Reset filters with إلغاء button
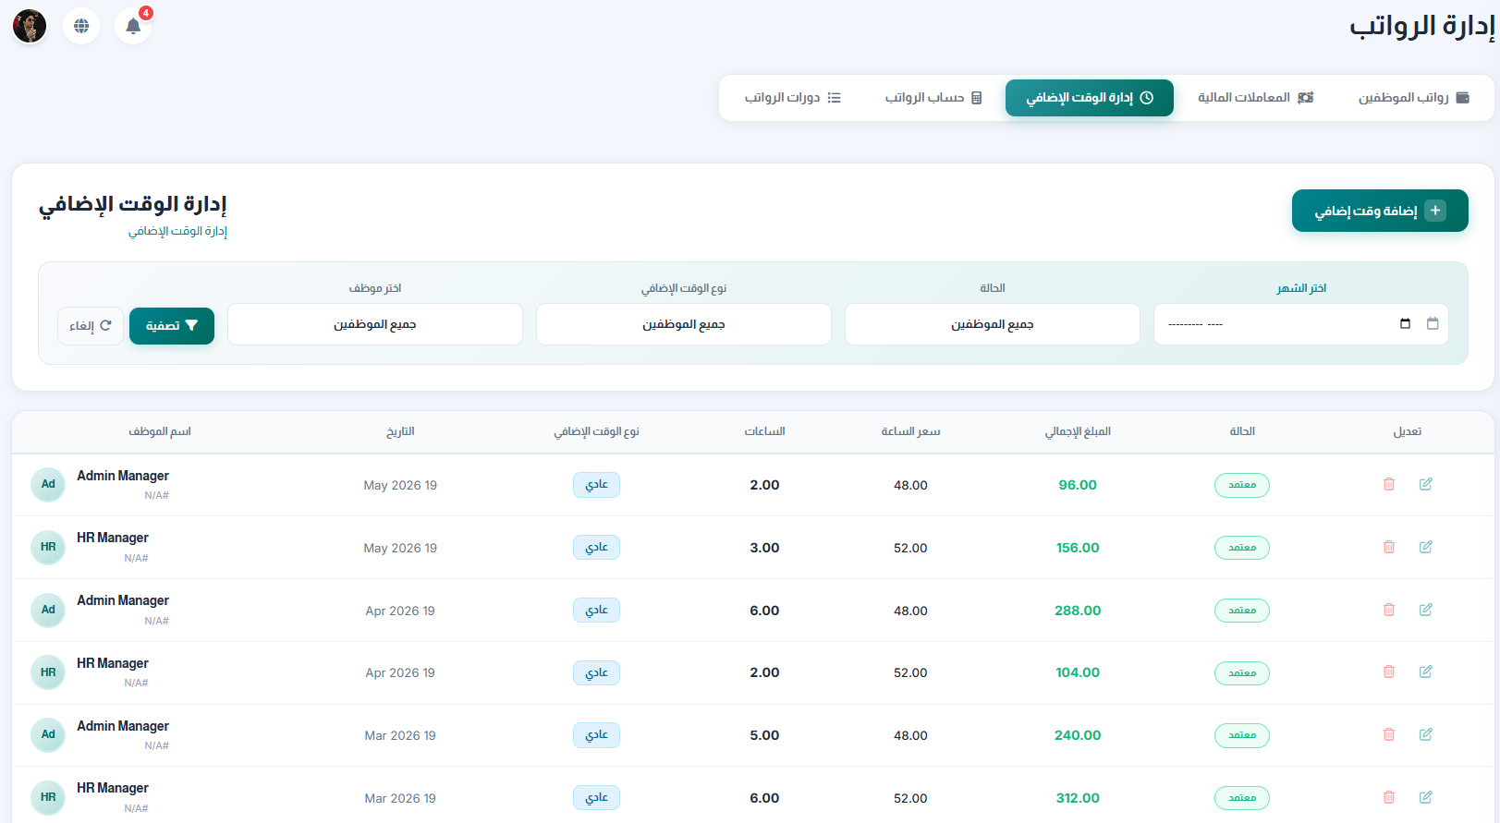This screenshot has width=1500, height=823. pyautogui.click(x=91, y=326)
